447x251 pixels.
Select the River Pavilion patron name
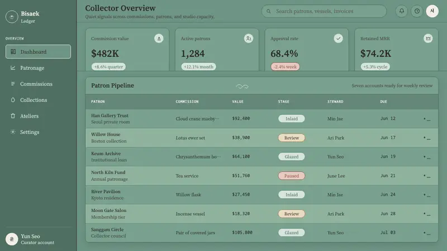pyautogui.click(x=106, y=191)
